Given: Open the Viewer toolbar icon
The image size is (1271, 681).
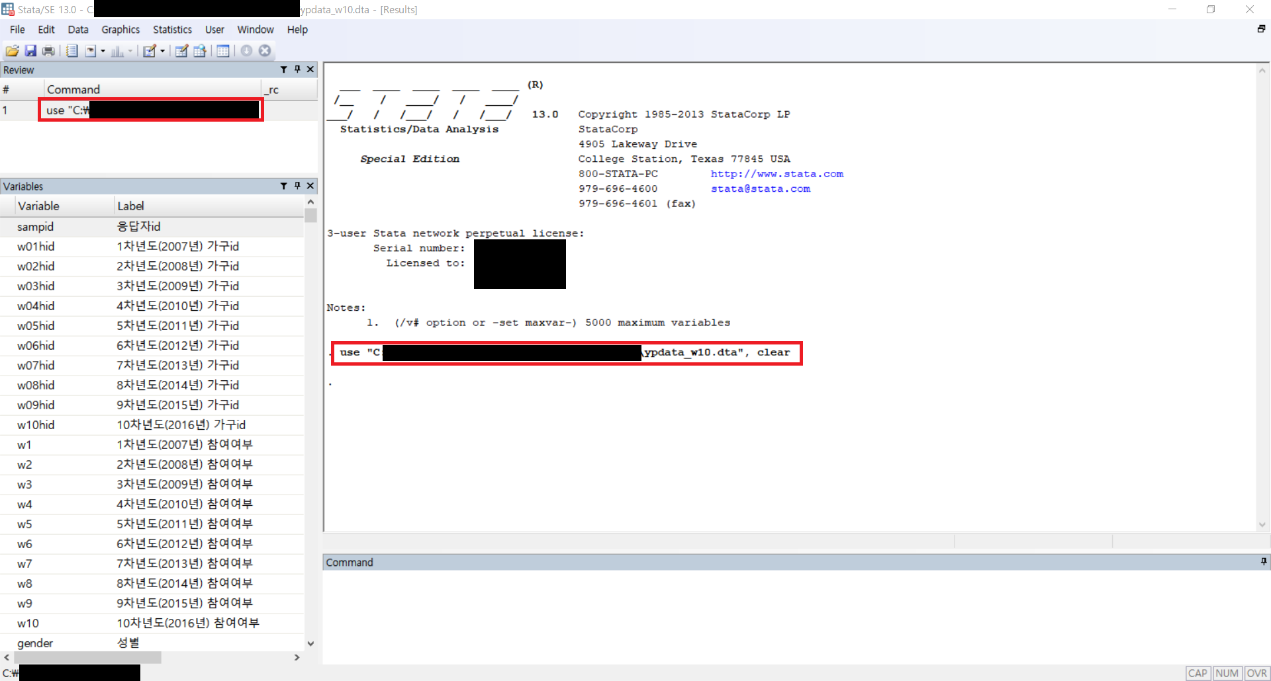Looking at the screenshot, I should 91,51.
